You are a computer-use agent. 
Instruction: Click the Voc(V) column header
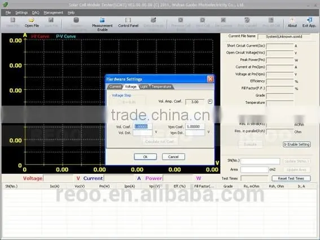pos(80,186)
